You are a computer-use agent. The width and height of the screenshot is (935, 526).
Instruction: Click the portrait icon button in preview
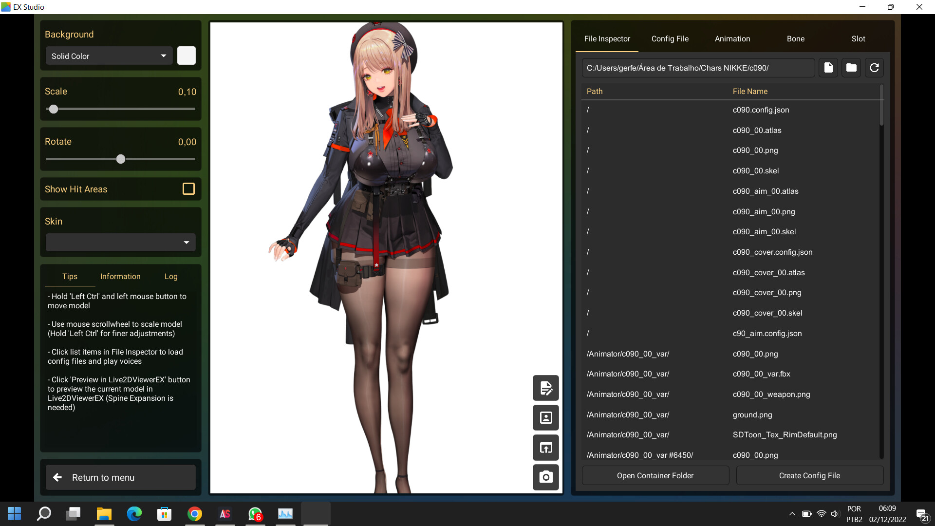tap(546, 418)
